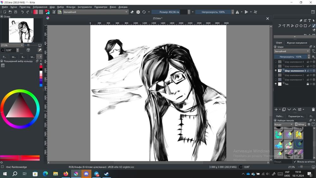Image resolution: width=316 pixels, height=178 pixels.
Task: Open the Параметри menu
Action: 101,7
